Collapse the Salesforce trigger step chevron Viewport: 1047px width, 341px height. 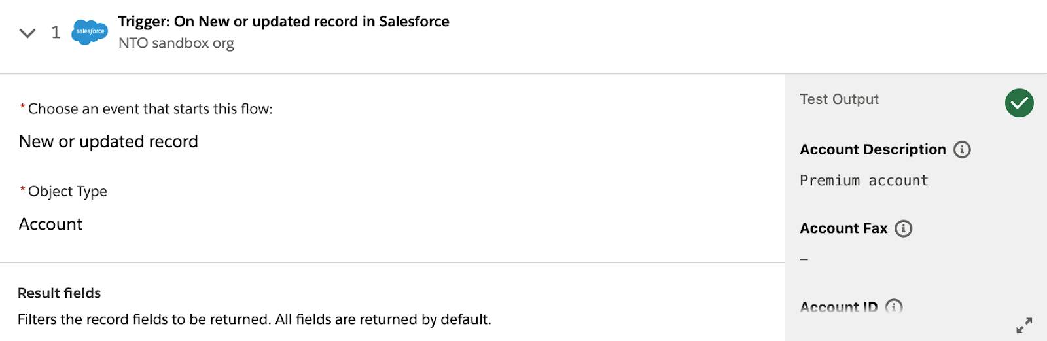pos(27,33)
